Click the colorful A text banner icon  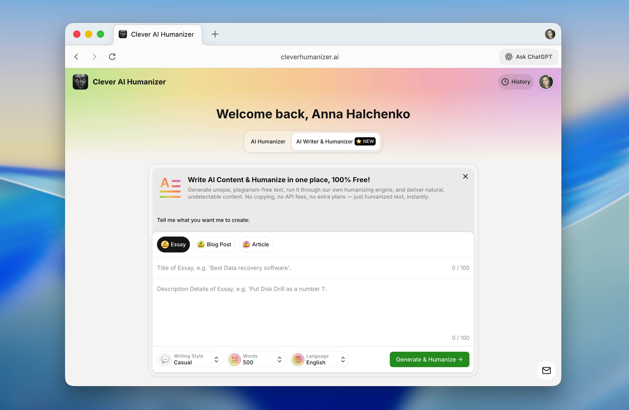170,188
